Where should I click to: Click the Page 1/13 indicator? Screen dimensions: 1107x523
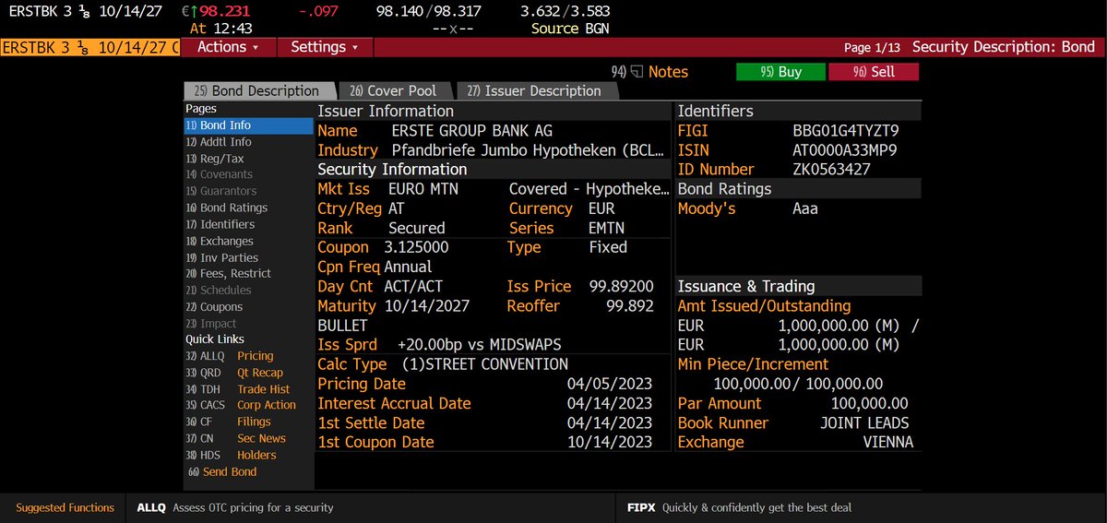(872, 47)
